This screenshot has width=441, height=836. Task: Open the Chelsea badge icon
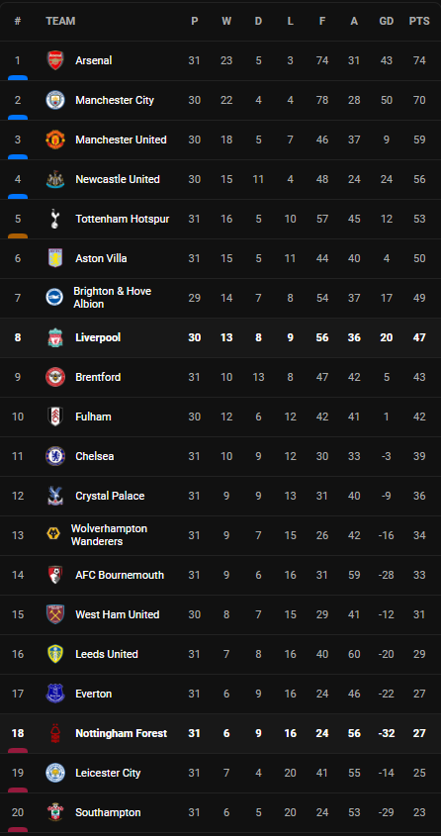54,456
